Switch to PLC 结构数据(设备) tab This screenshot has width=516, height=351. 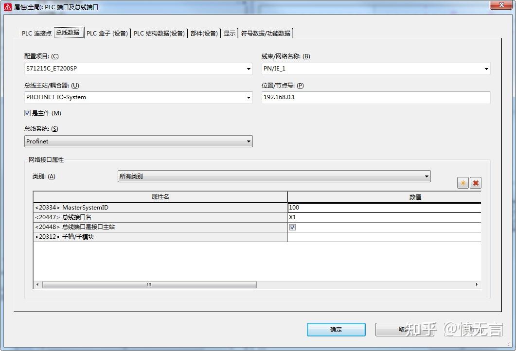pyautogui.click(x=159, y=33)
